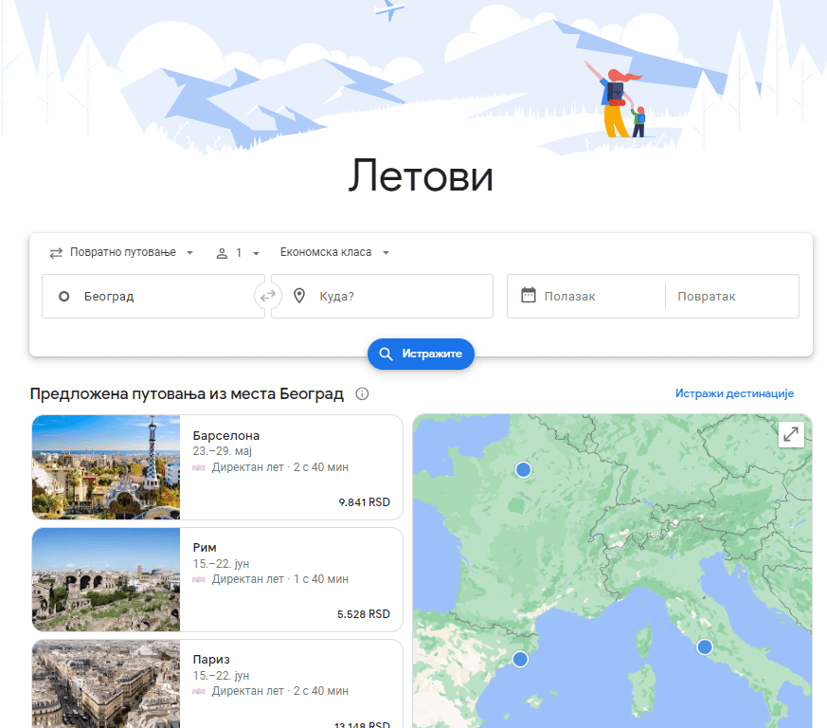Image resolution: width=827 pixels, height=728 pixels.
Task: Select the Барселона destination title
Action: [226, 435]
